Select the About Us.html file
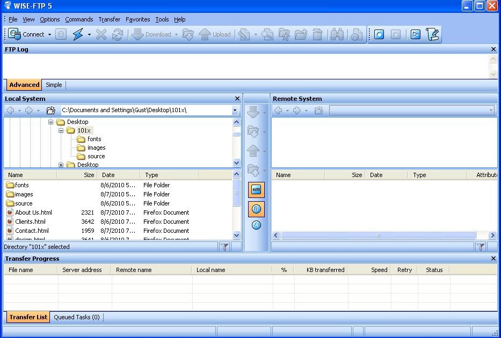The image size is (501, 338). tap(33, 212)
